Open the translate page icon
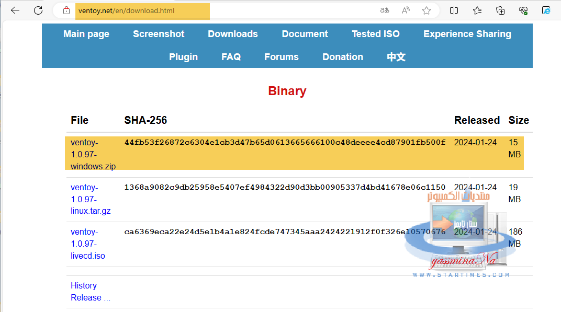The width and height of the screenshot is (561, 312). click(x=385, y=10)
